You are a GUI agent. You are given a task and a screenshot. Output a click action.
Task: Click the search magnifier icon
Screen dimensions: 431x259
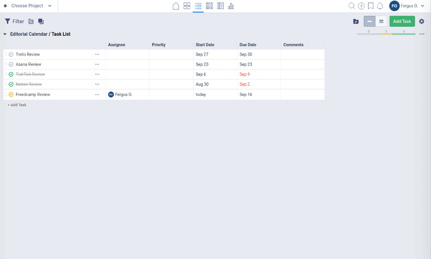click(352, 6)
